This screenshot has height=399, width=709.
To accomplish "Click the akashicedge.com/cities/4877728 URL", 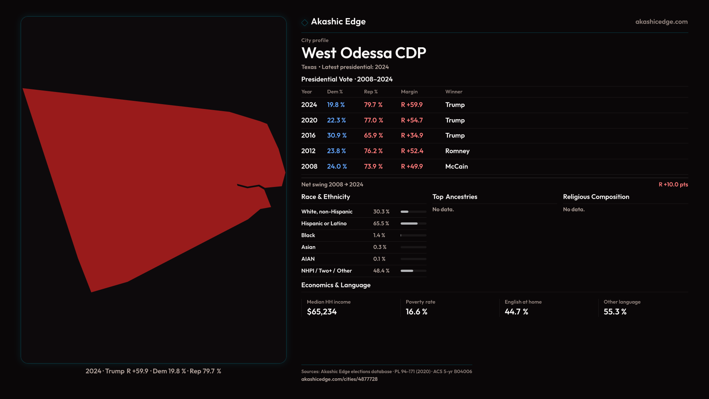I will point(339,379).
